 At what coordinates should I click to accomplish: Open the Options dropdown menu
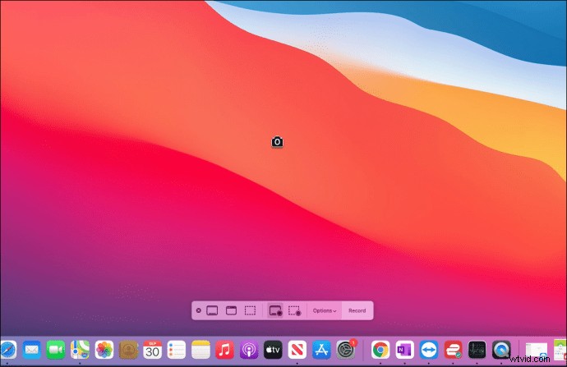(x=325, y=310)
